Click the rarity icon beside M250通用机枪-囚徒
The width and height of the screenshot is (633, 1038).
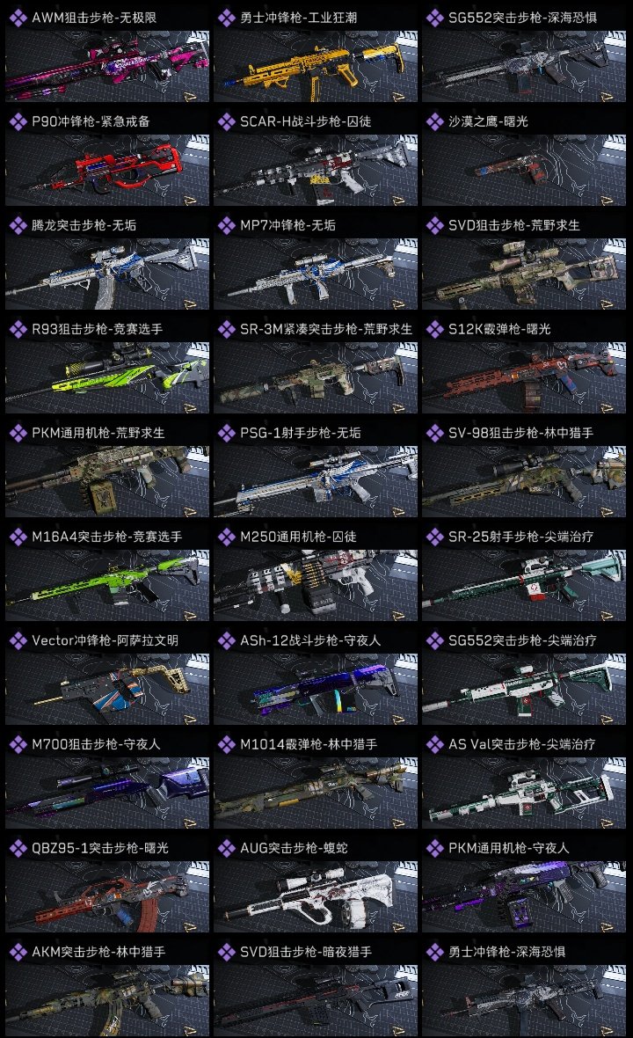coord(226,537)
